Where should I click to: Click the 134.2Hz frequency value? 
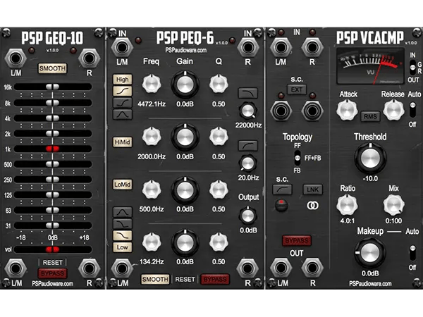(x=152, y=261)
